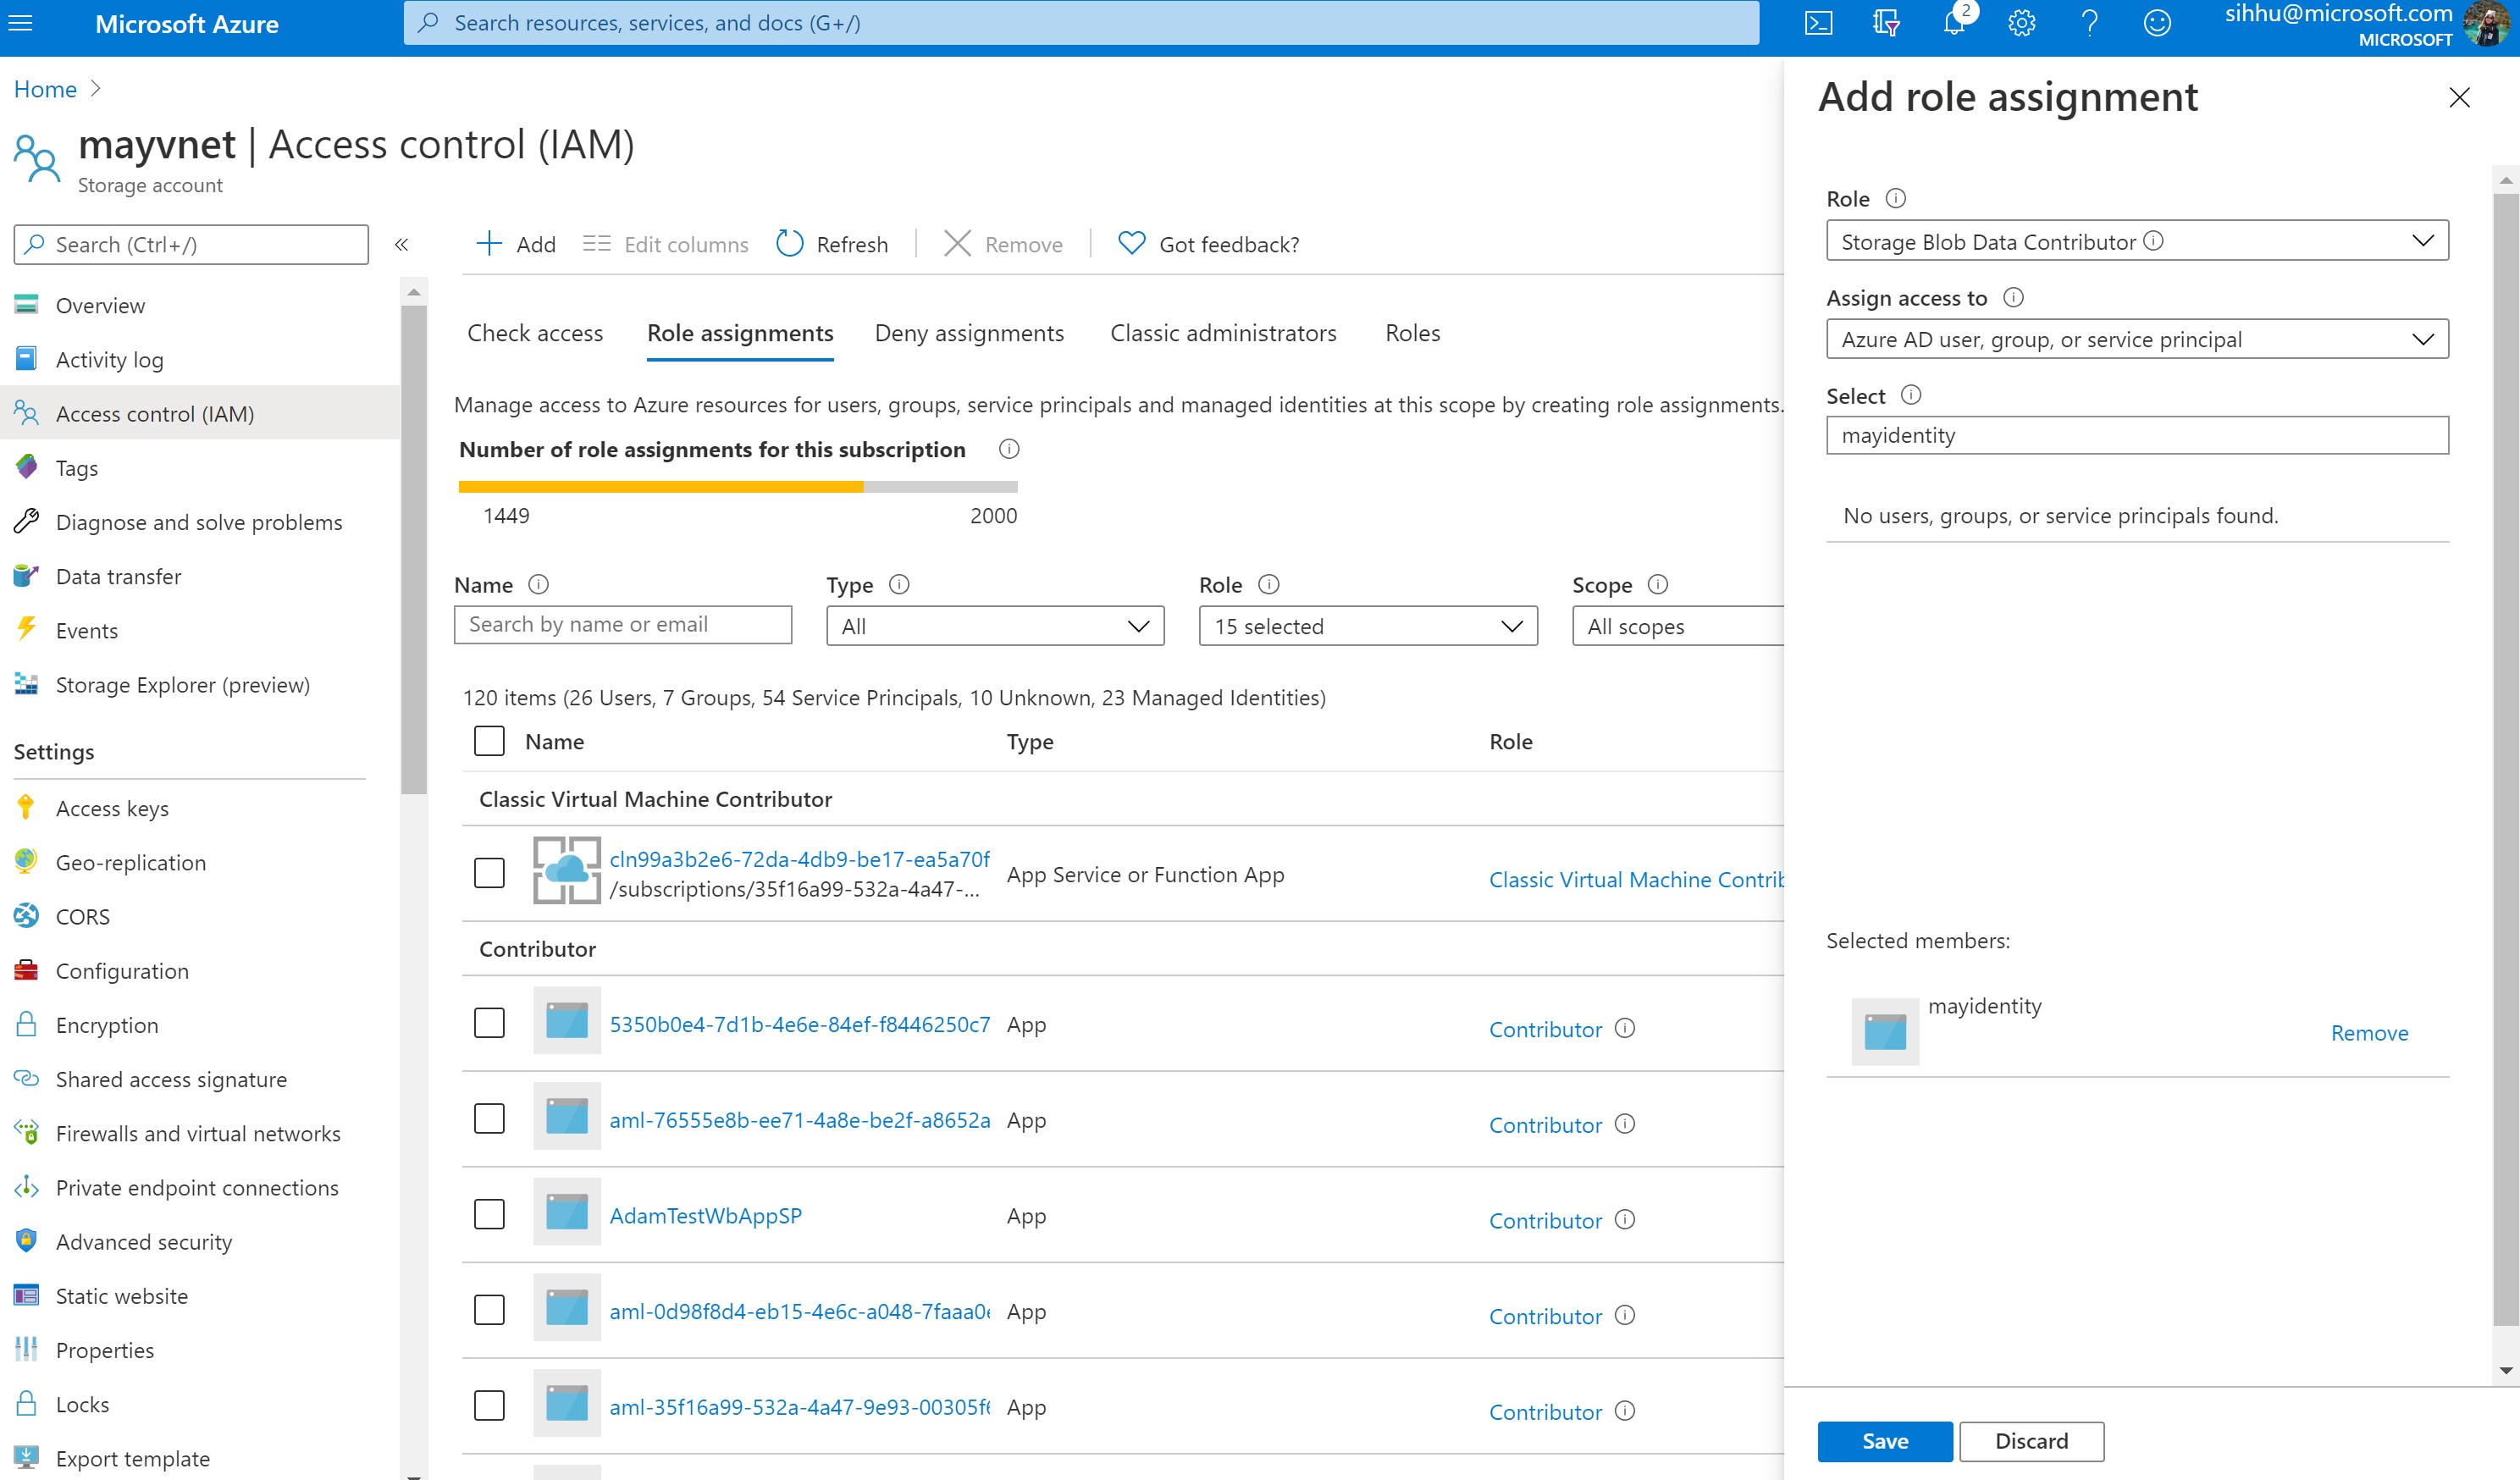Open Classic Virtual Machine Contributor role link
This screenshot has width=2520, height=1480.
click(1636, 879)
